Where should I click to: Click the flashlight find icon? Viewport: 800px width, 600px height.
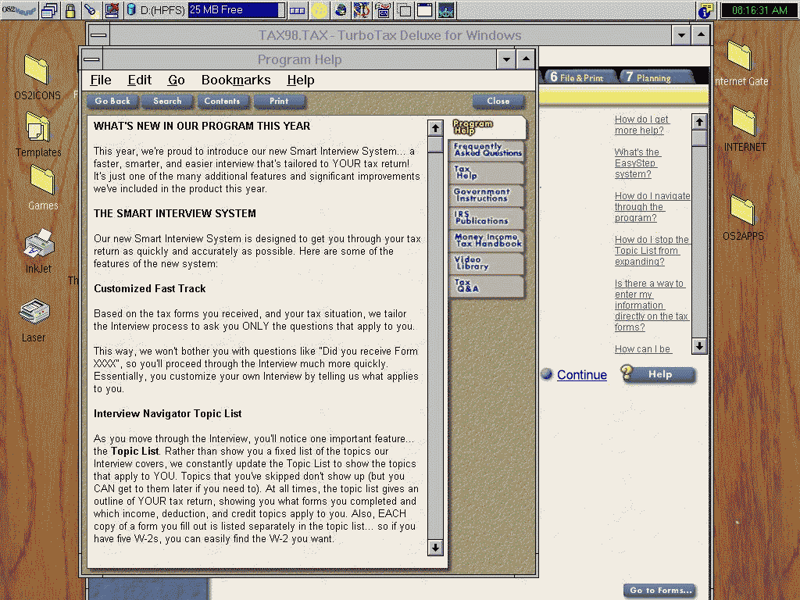click(x=91, y=10)
